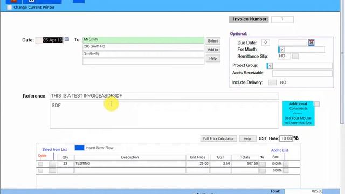Click the Smithville address field
Image resolution: width=345 pixels, height=194 pixels.
pos(143,54)
